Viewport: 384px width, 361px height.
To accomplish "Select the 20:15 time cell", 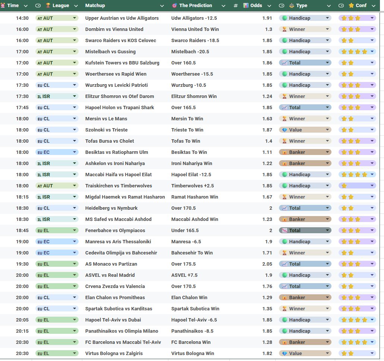I will pyautogui.click(x=16, y=331).
